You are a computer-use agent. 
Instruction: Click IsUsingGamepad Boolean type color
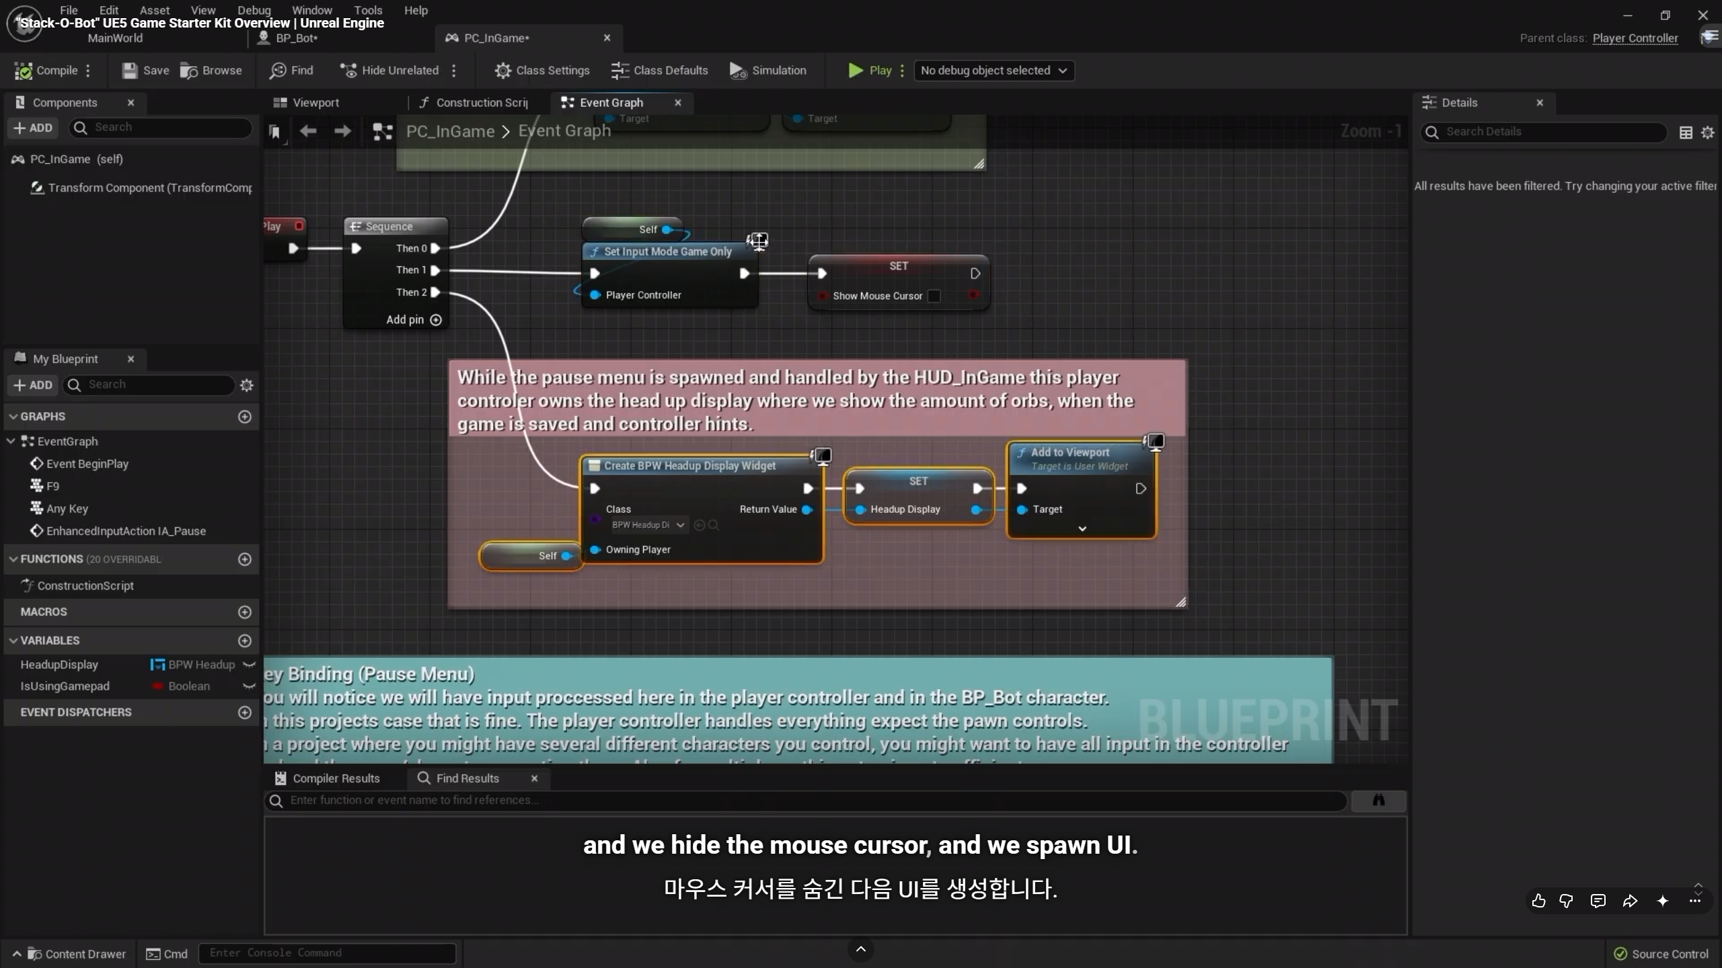tap(158, 686)
